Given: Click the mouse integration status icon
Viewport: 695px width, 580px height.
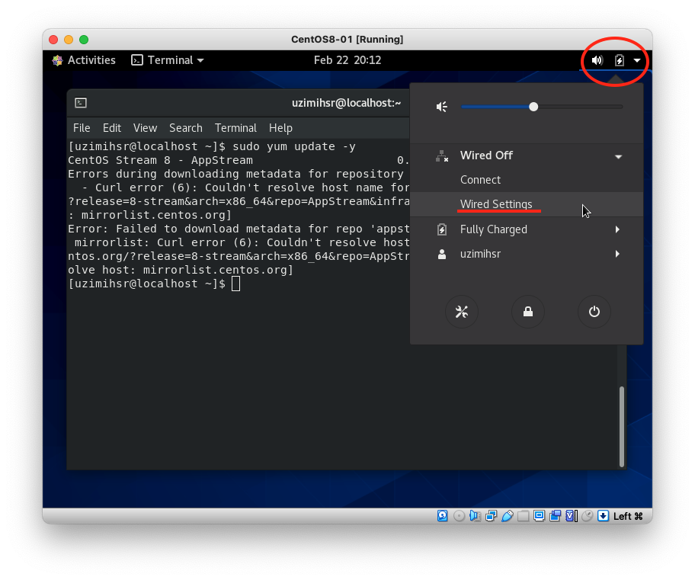Looking at the screenshot, I should pyautogui.click(x=588, y=516).
